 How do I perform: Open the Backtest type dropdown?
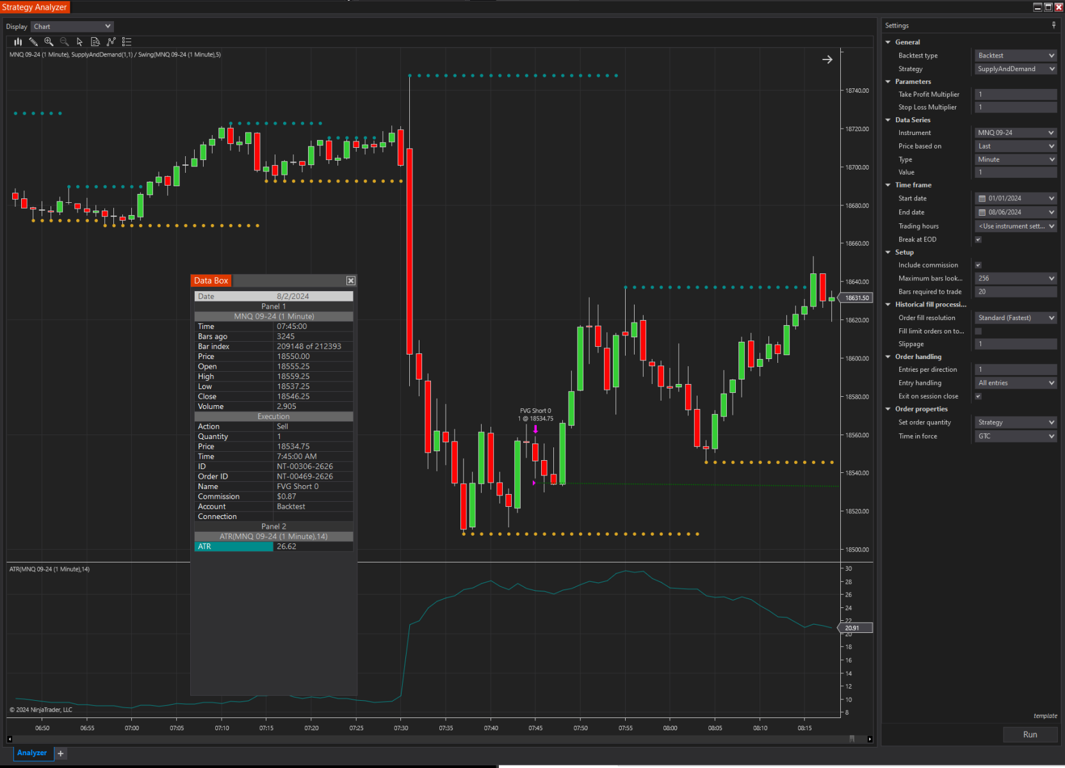[x=1016, y=56]
